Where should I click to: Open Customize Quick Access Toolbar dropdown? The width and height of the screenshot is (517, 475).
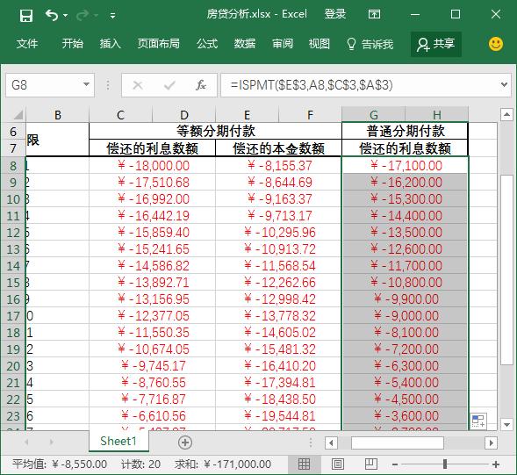(x=112, y=15)
